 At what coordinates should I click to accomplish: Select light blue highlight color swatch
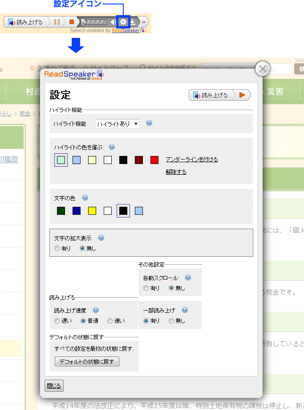coord(77,160)
